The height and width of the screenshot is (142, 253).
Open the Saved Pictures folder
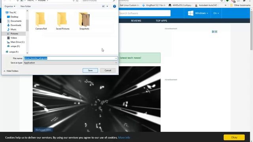[x=62, y=21]
